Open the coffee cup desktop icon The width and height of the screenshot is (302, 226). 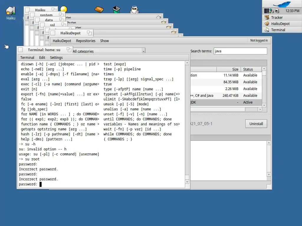click(x=134, y=10)
